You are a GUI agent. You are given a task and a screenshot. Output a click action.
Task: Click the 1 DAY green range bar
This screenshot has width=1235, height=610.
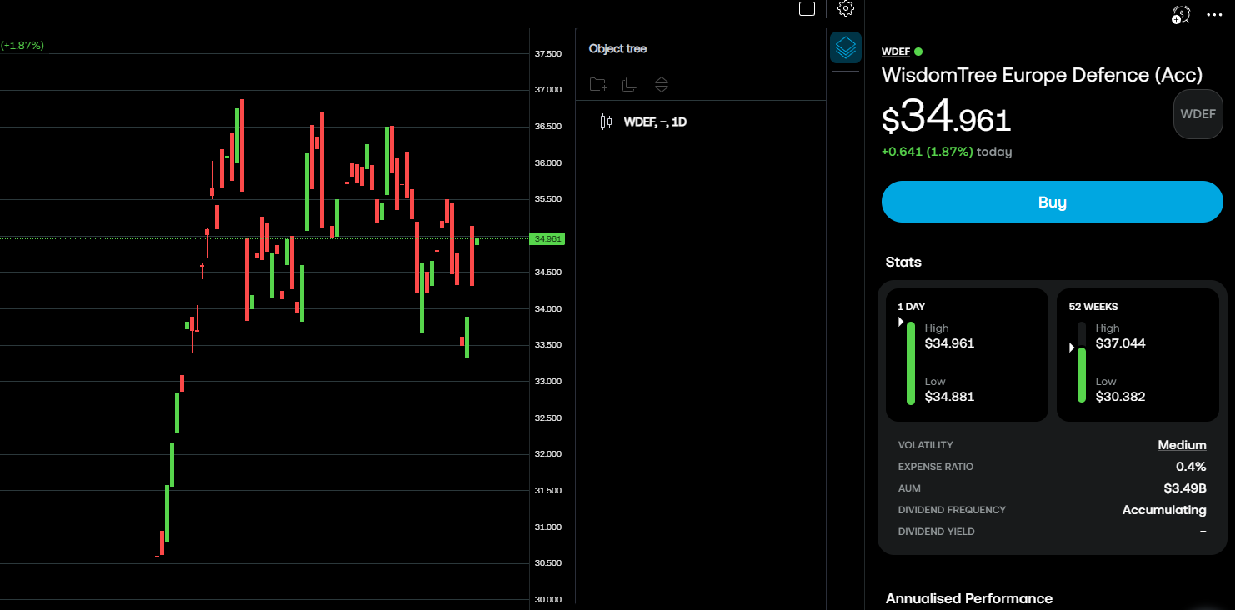911,363
